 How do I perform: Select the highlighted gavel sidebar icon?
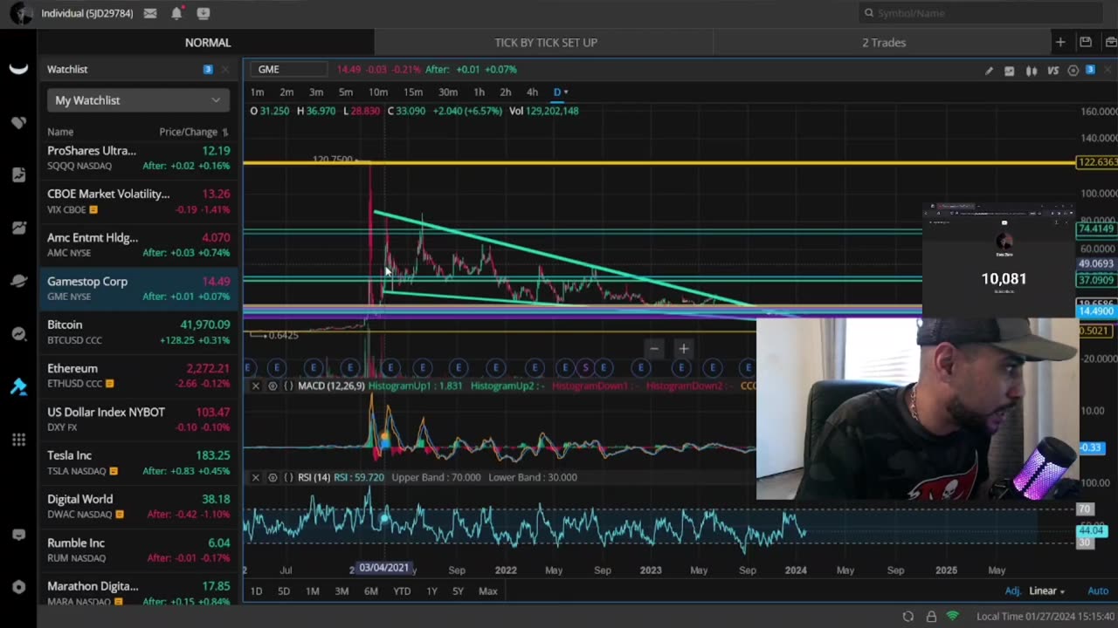click(18, 386)
